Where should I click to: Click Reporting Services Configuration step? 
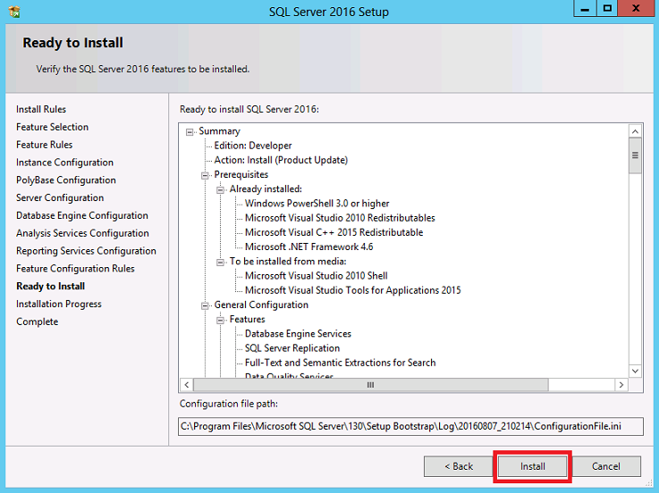coord(86,251)
